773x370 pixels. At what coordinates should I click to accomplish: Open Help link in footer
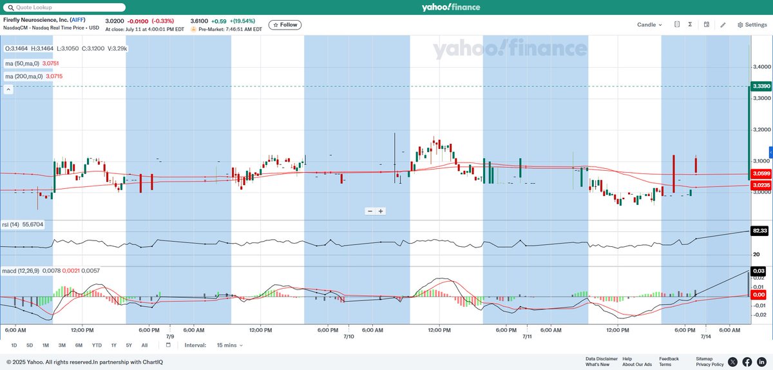(x=627, y=358)
